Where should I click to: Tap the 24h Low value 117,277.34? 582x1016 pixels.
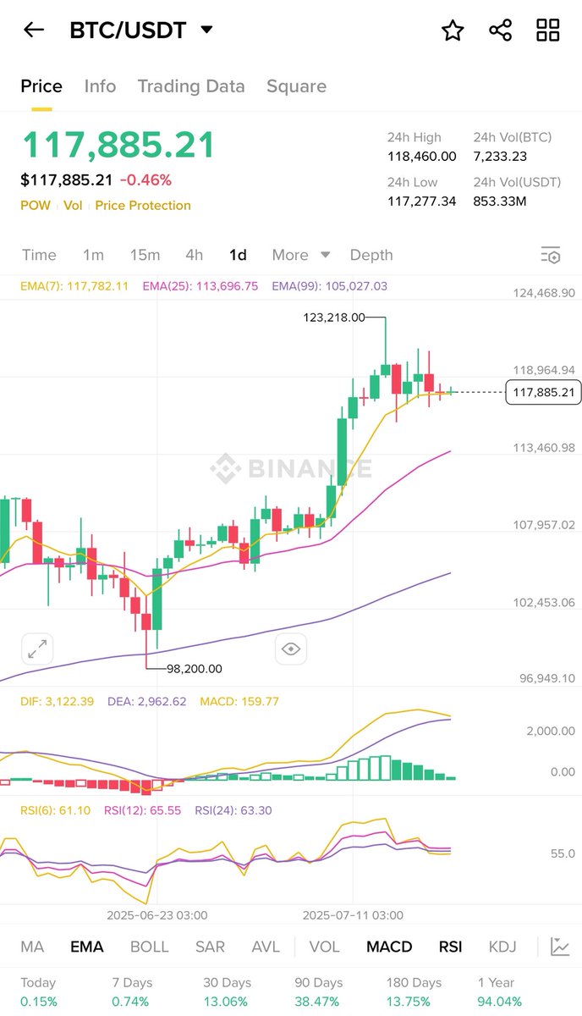422,201
